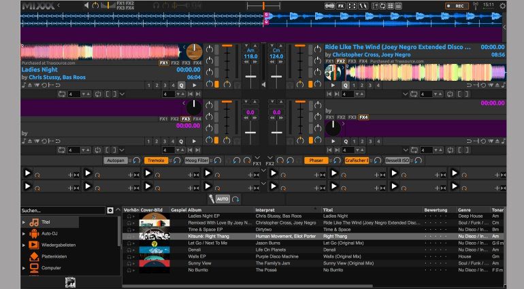Viewport: 524px width, 289px height.
Task: Click the reloop icon on Ladies Night deck
Action: [x=97, y=95]
